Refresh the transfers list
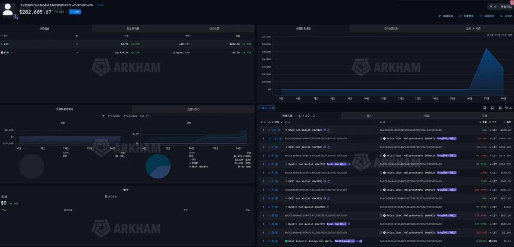The width and height of the screenshot is (514, 247). tap(314, 115)
